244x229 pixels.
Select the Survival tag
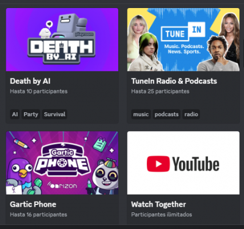pos(55,114)
